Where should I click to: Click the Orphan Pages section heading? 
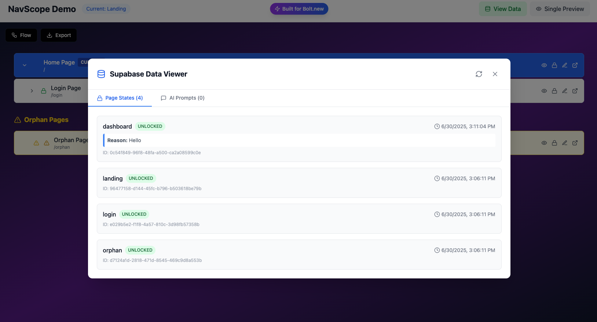coord(46,120)
